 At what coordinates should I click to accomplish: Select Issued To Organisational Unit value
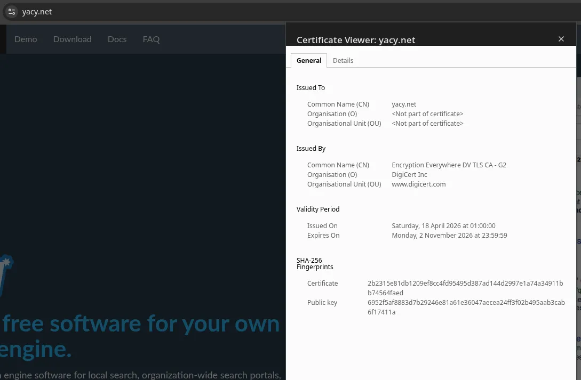(x=427, y=124)
